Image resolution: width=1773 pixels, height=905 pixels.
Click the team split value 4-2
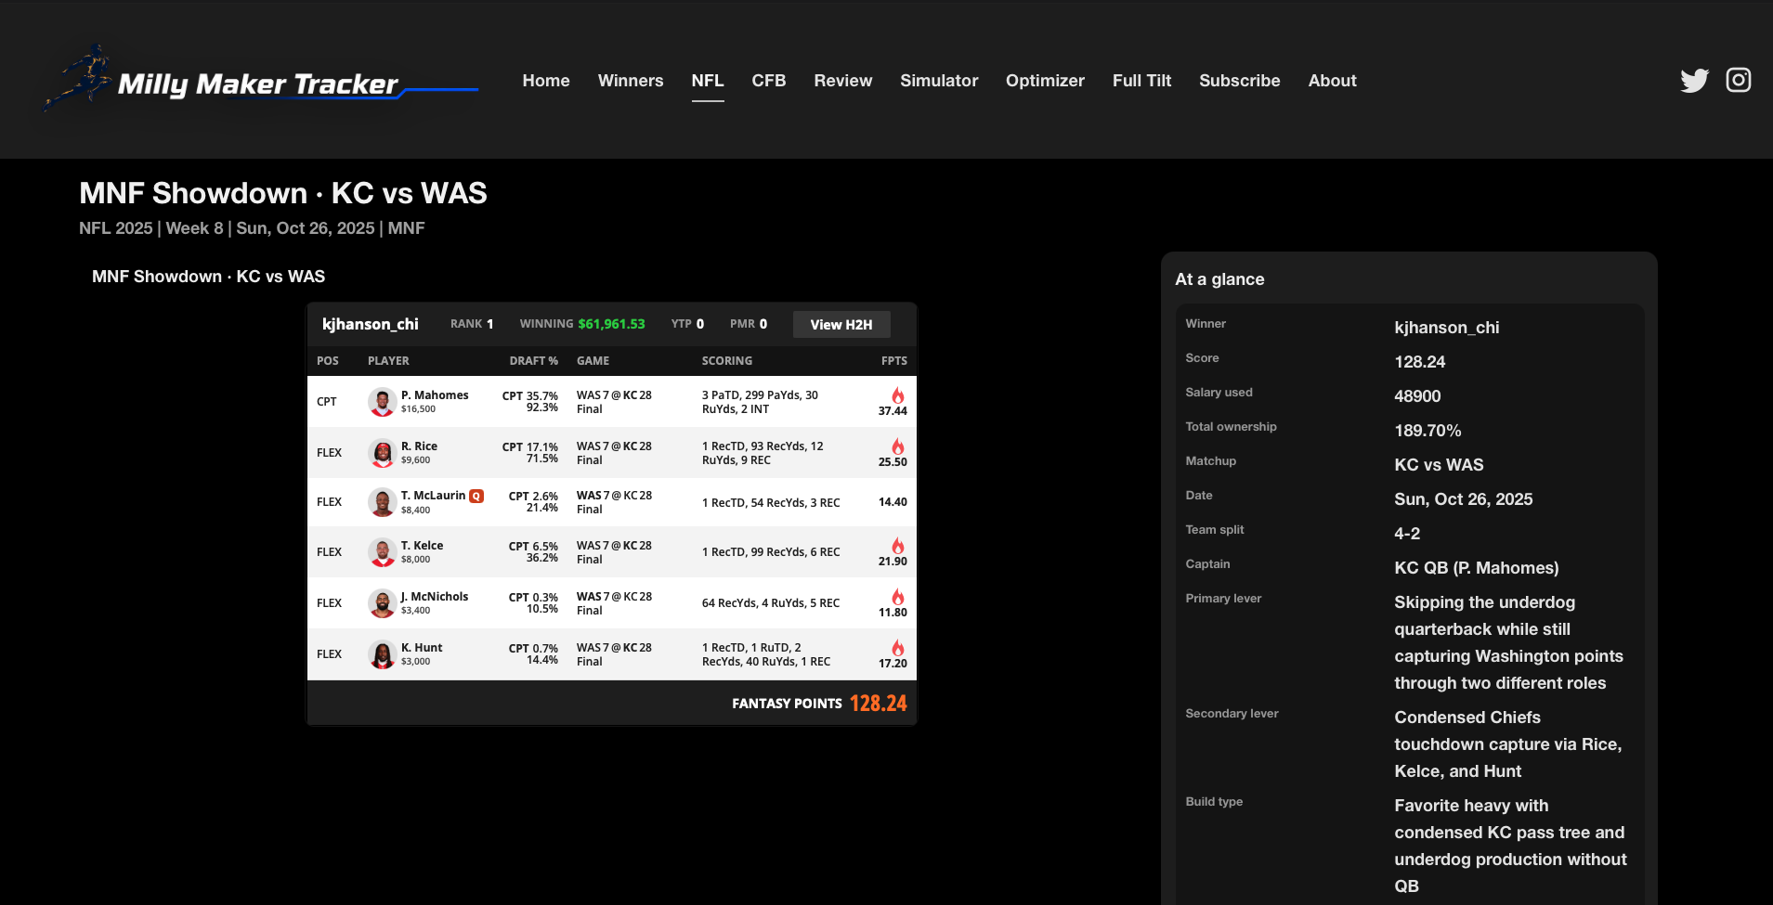tap(1407, 533)
